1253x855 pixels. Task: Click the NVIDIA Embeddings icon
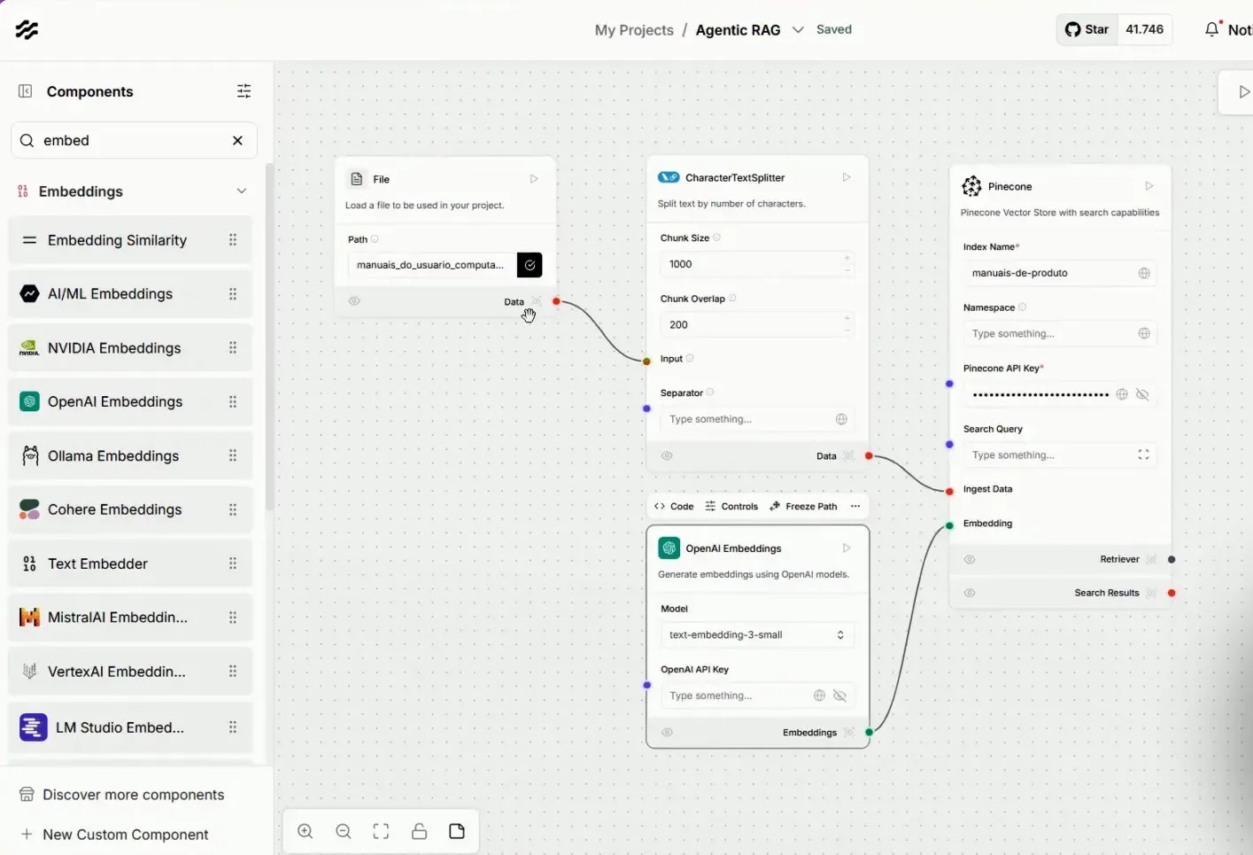point(29,348)
